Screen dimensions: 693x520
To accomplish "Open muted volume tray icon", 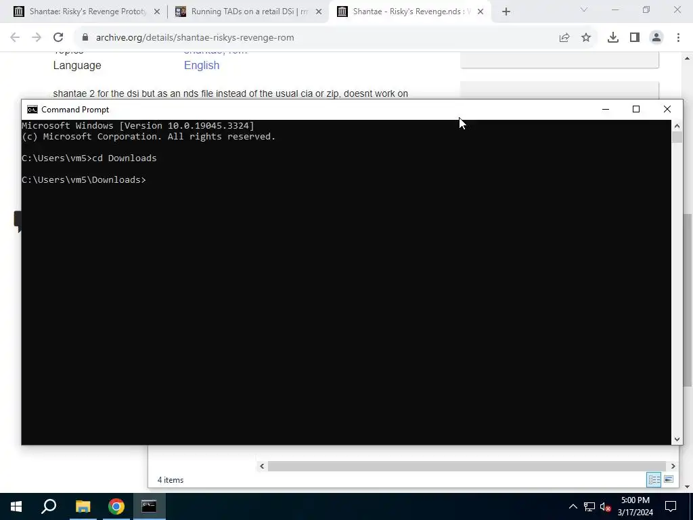I will click(605, 506).
